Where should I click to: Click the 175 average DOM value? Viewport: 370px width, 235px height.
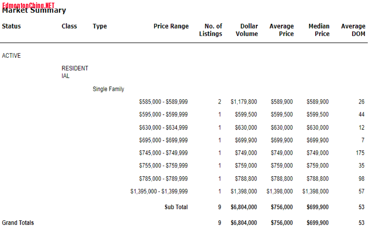pos(360,153)
